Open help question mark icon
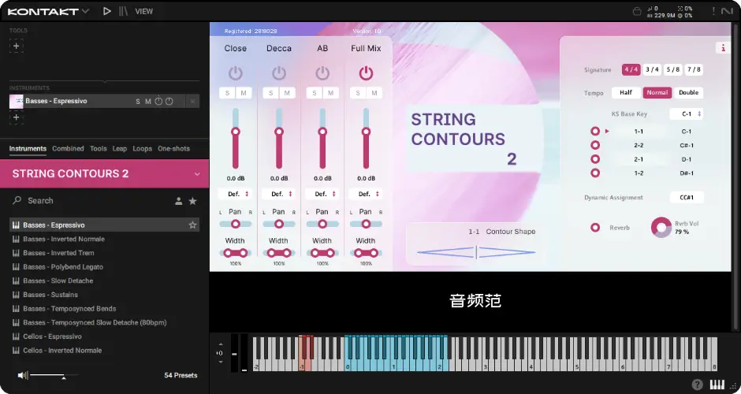 697,385
